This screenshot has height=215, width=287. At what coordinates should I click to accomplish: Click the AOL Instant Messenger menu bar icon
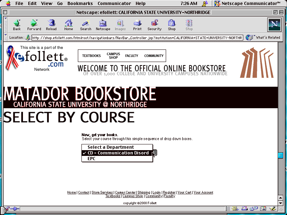click(205, 4)
